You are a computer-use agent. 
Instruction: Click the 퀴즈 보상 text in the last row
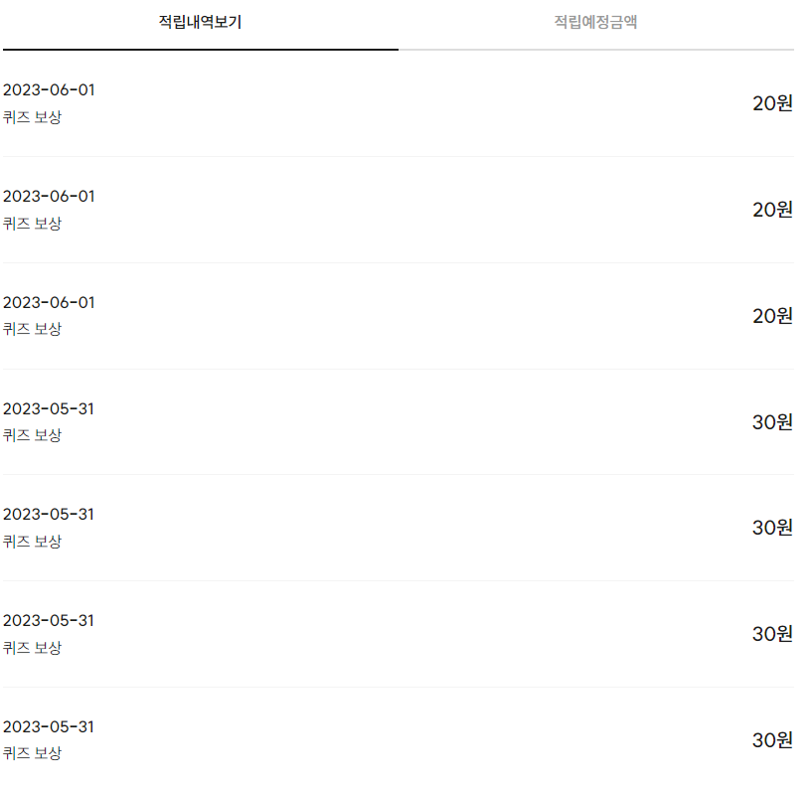32,752
